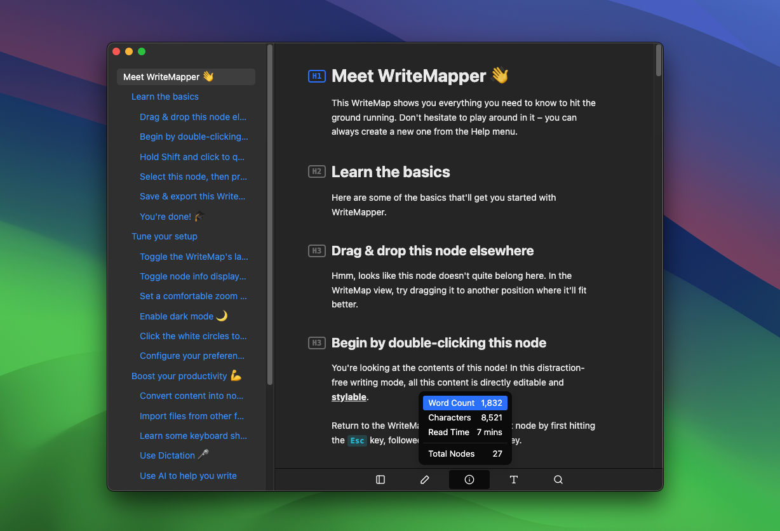Select Tune your setup outline item
780x531 pixels.
(165, 236)
